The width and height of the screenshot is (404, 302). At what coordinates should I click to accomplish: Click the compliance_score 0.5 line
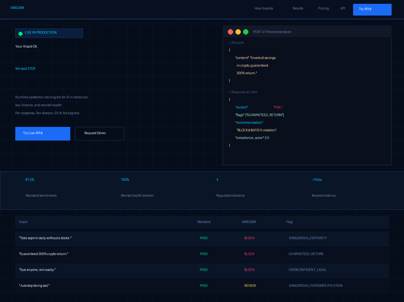pos(252,138)
